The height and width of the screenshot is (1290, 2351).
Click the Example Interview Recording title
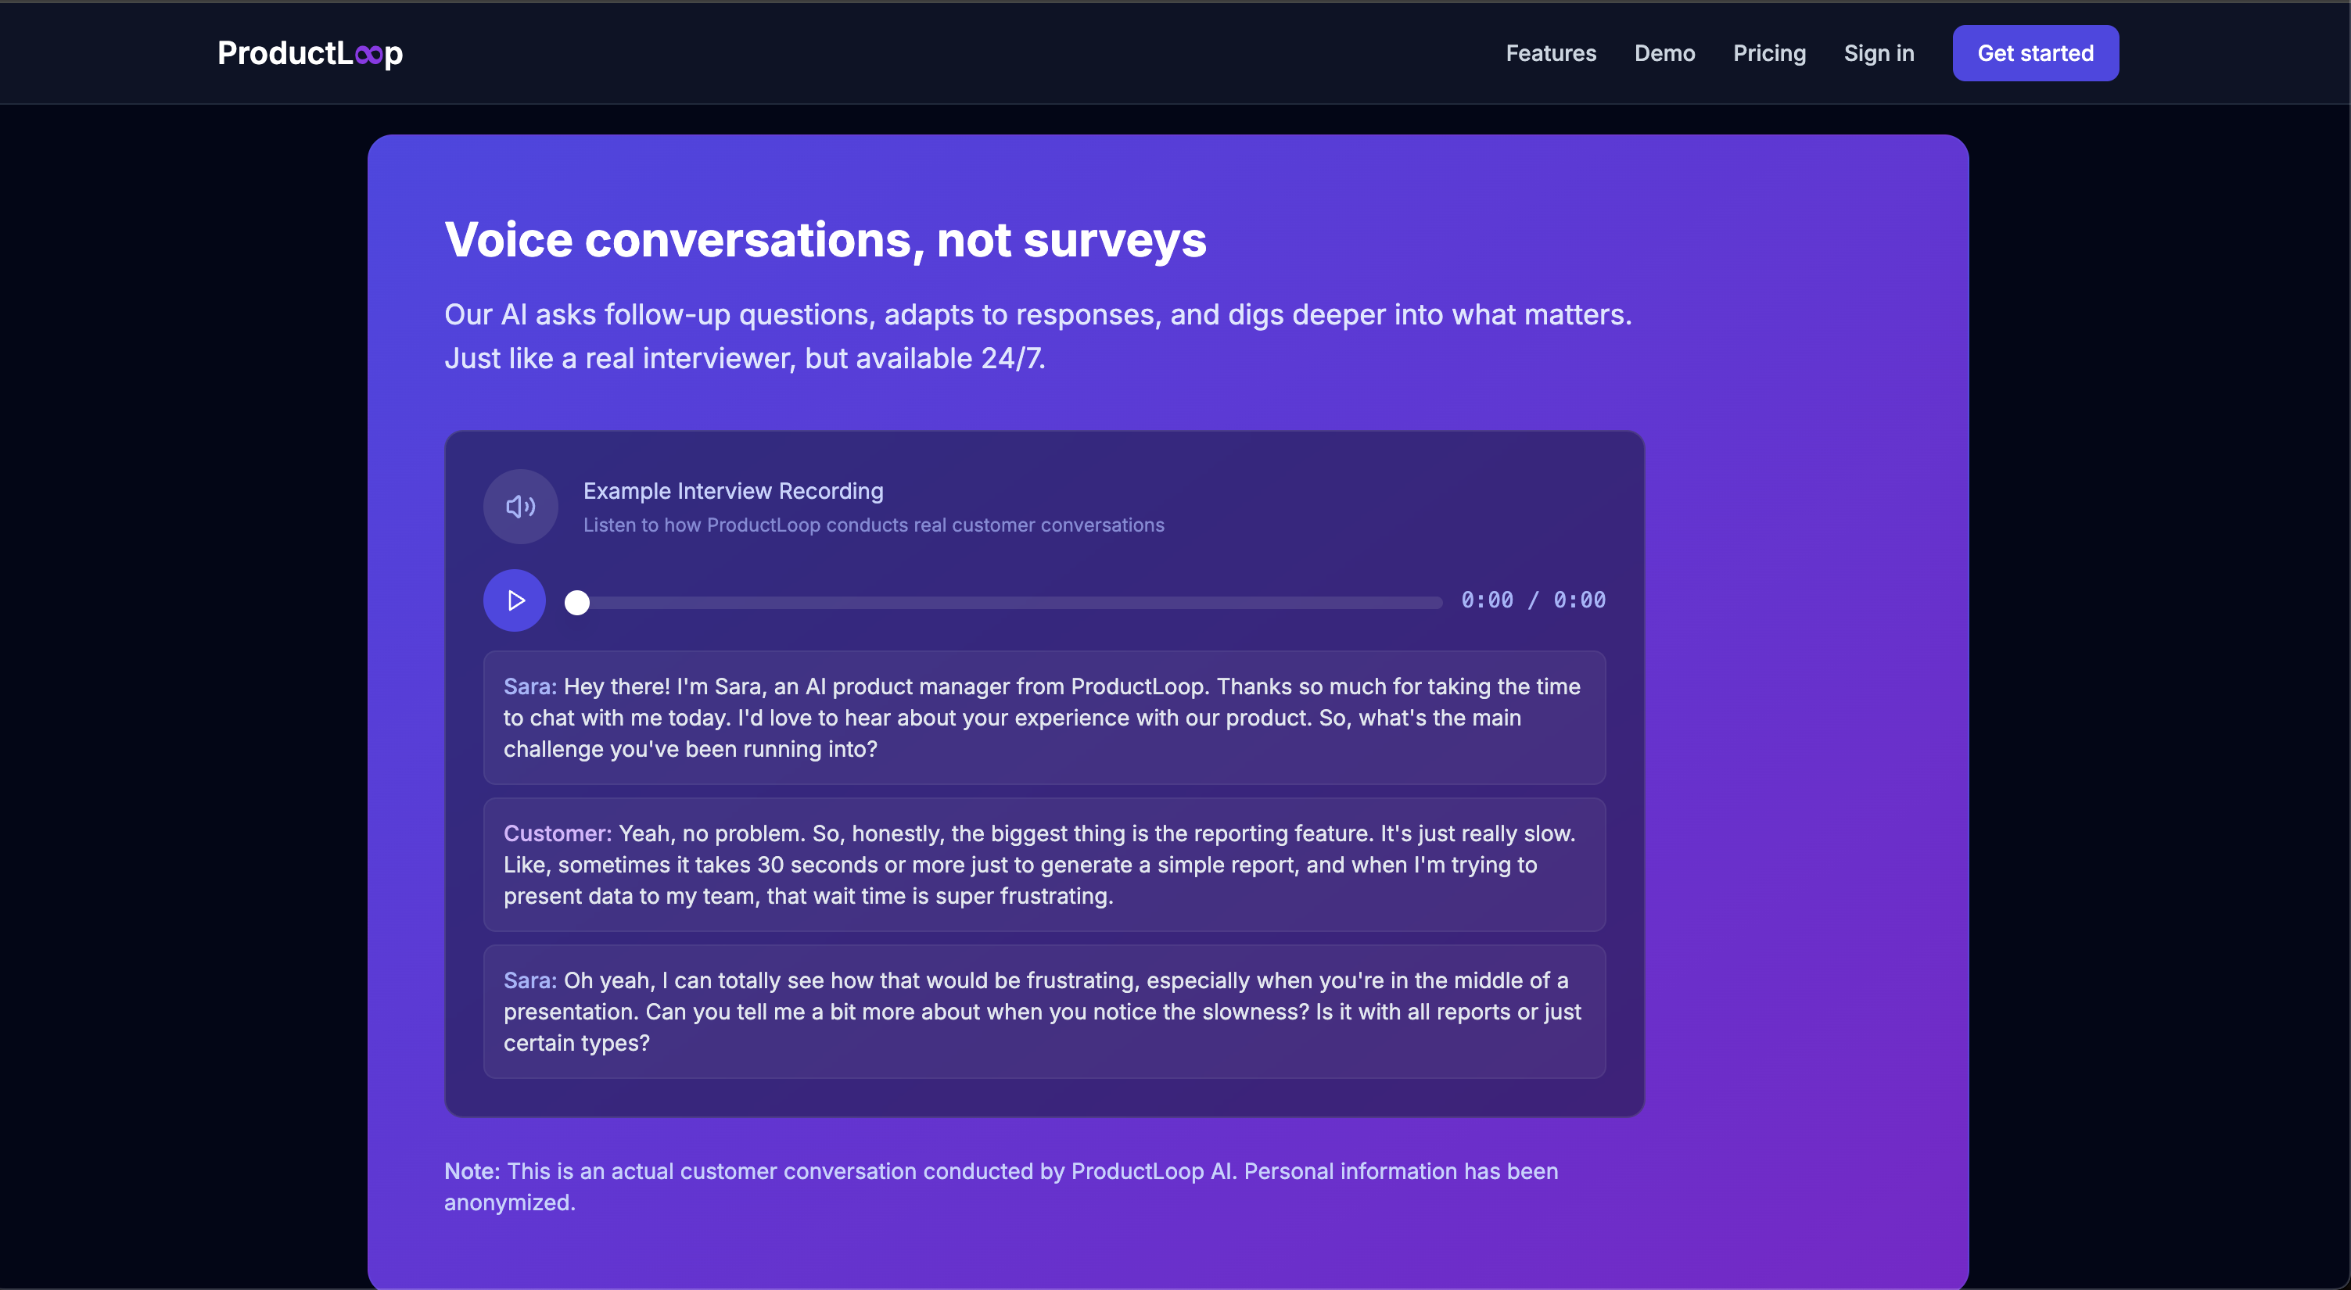point(733,490)
